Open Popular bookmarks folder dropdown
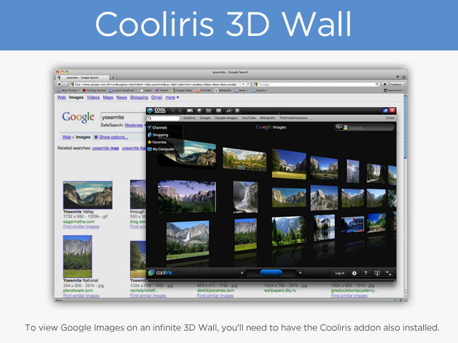The height and width of the screenshot is (343, 458). coord(260,90)
